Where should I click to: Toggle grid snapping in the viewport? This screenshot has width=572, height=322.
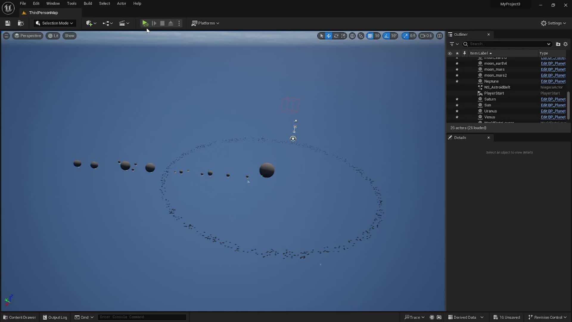point(370,36)
